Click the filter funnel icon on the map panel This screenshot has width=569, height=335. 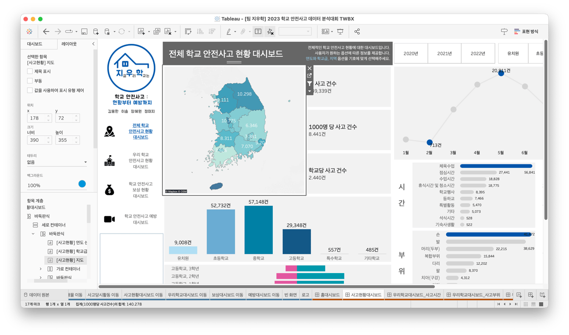(309, 83)
